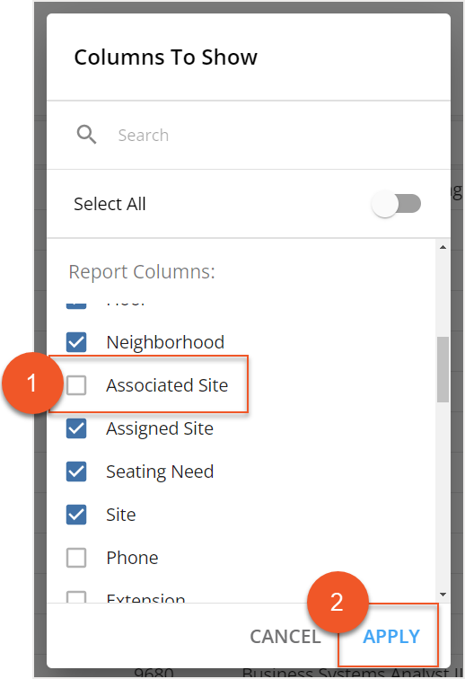The image size is (465, 679).
Task: Click the Associated Site label
Action: (167, 385)
